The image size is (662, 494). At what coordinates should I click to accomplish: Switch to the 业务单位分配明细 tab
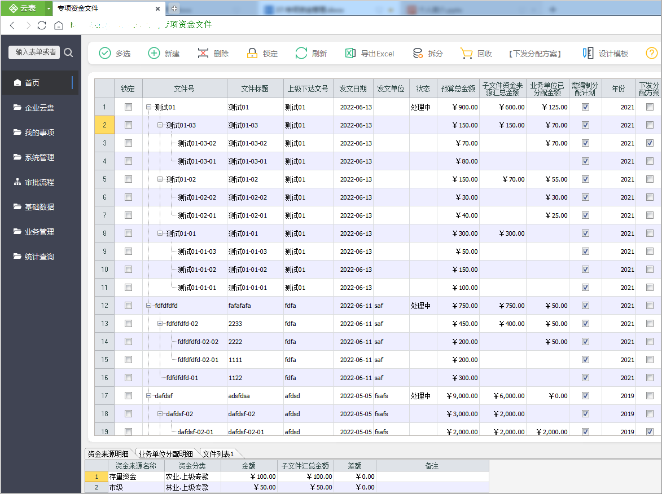point(165,454)
